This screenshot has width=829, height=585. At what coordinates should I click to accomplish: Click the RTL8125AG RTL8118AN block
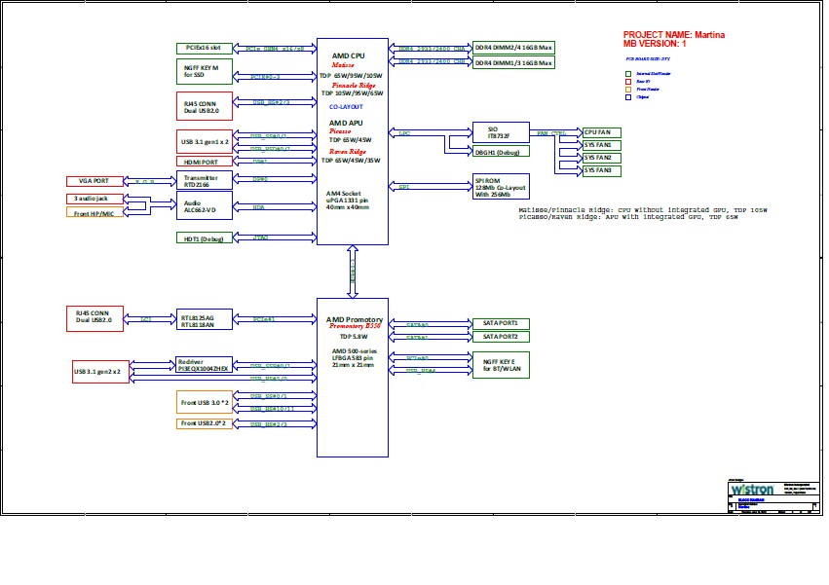point(204,319)
